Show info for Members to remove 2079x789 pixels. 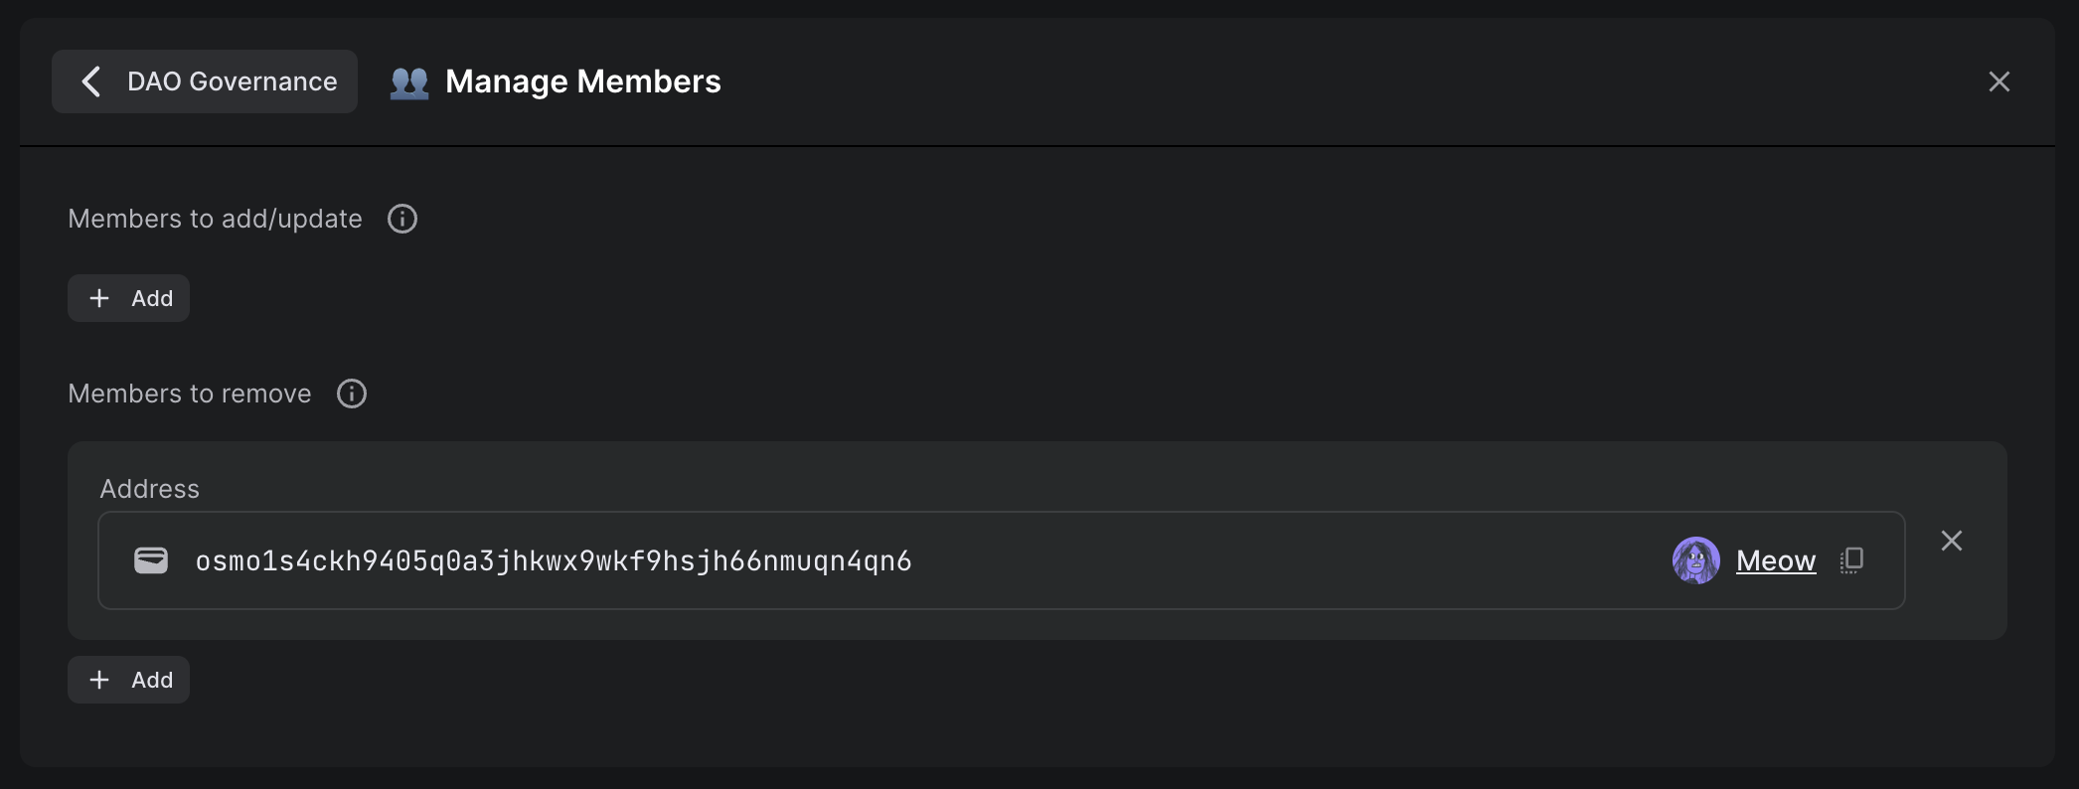352,394
